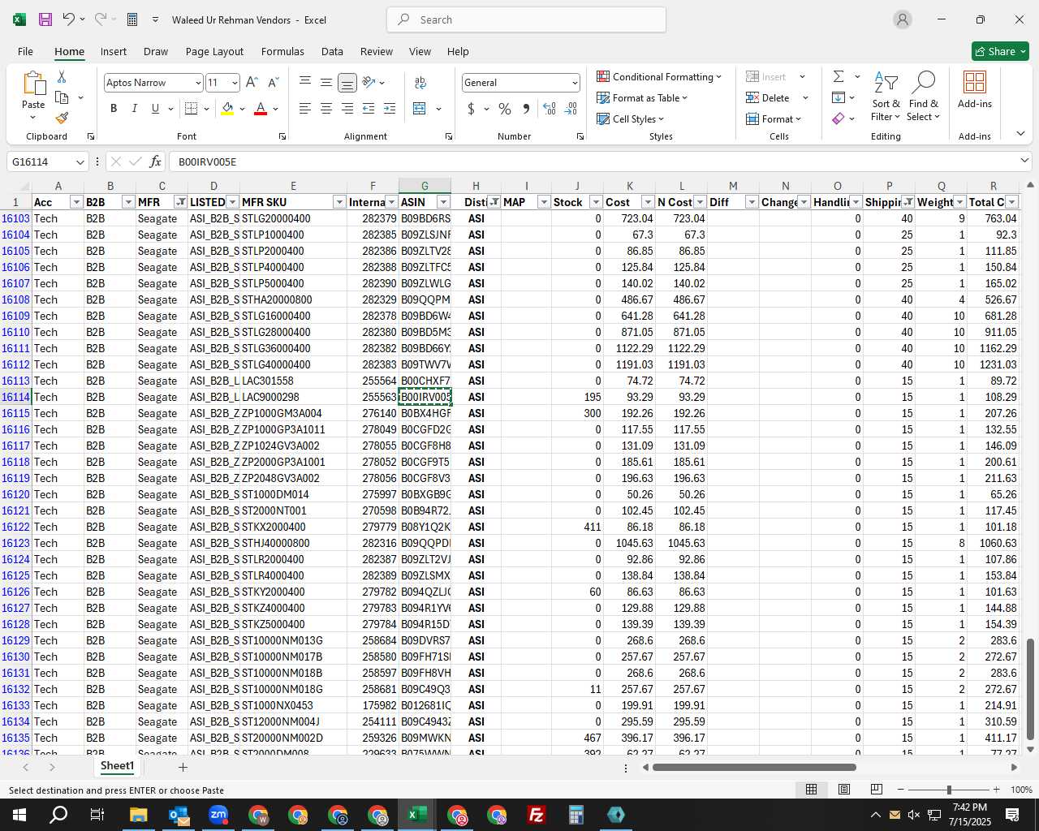Open Find & Select magnifier tool
Viewport: 1039px width, 831px height.
924,97
